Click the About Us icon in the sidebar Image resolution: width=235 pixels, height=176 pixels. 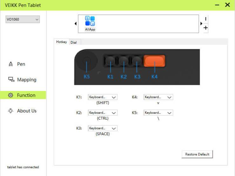[x=11, y=111]
